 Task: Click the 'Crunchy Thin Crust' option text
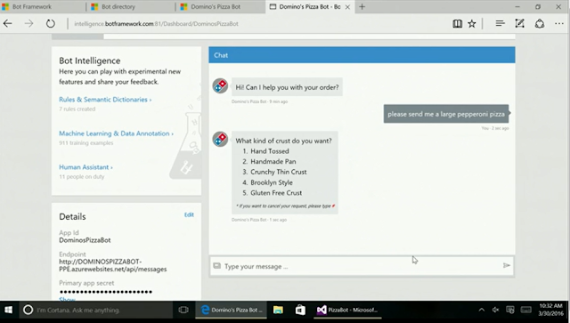click(x=279, y=172)
